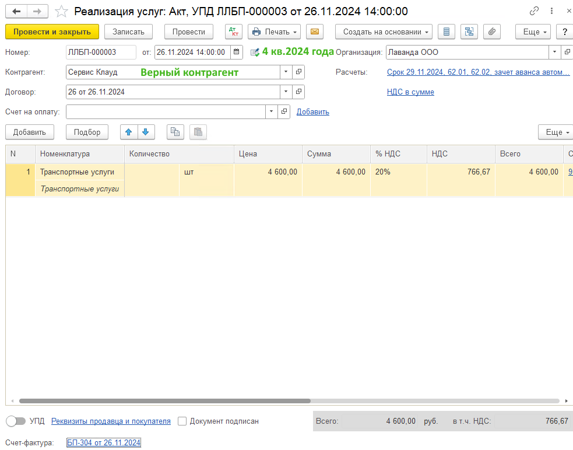This screenshot has height=450, width=573.
Task: Click the Номер input field
Action: click(x=101, y=52)
